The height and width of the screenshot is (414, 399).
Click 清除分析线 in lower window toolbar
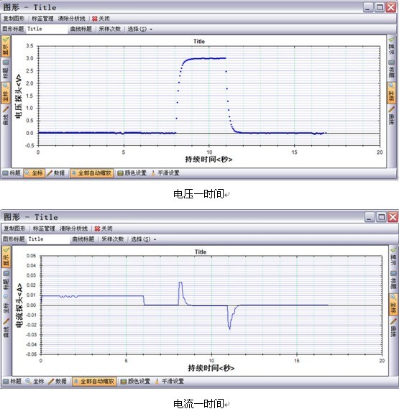tap(73, 229)
